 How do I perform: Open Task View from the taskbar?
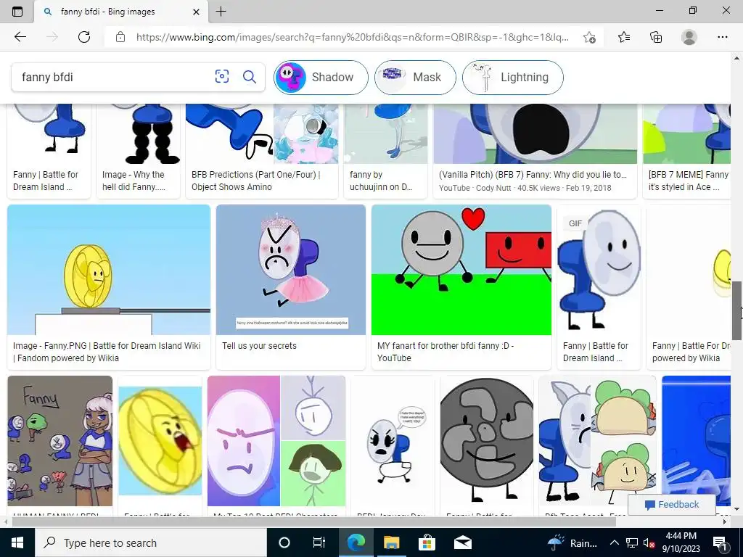pos(319,542)
